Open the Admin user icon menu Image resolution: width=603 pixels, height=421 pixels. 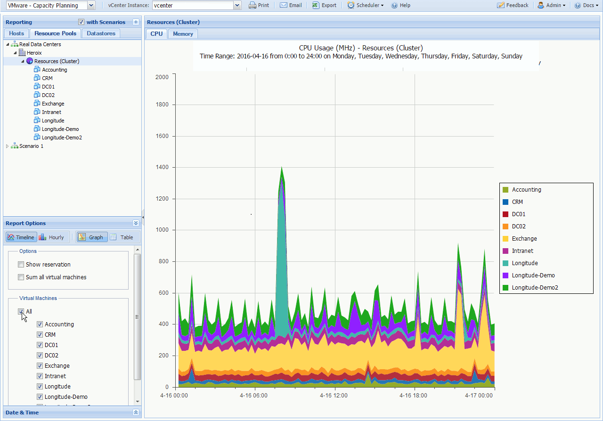tap(541, 5)
